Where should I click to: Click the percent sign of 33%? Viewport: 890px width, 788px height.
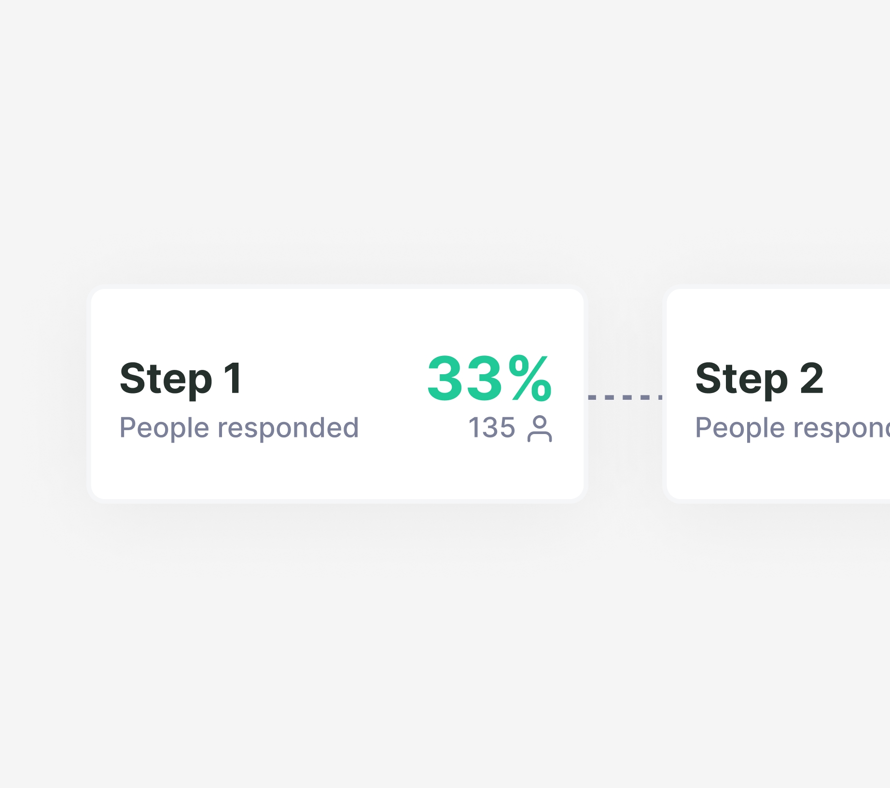[530, 379]
